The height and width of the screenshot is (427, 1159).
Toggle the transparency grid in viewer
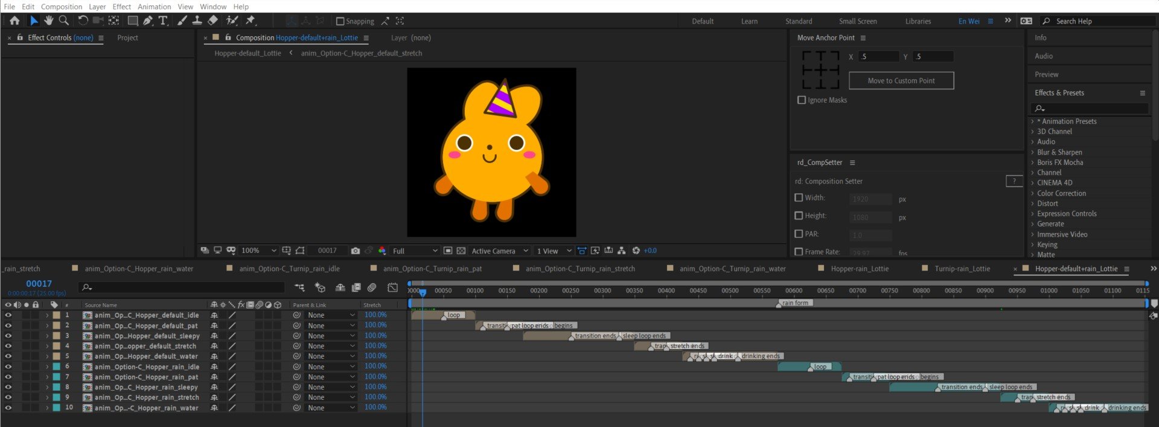[461, 251]
